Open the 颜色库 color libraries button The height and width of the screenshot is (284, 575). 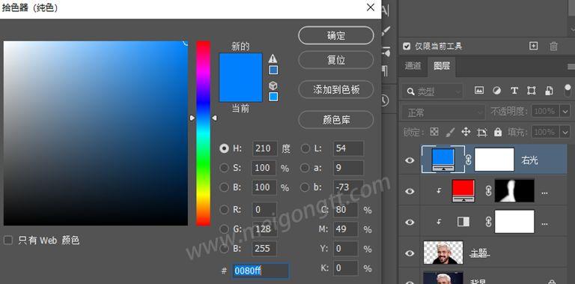(x=336, y=120)
